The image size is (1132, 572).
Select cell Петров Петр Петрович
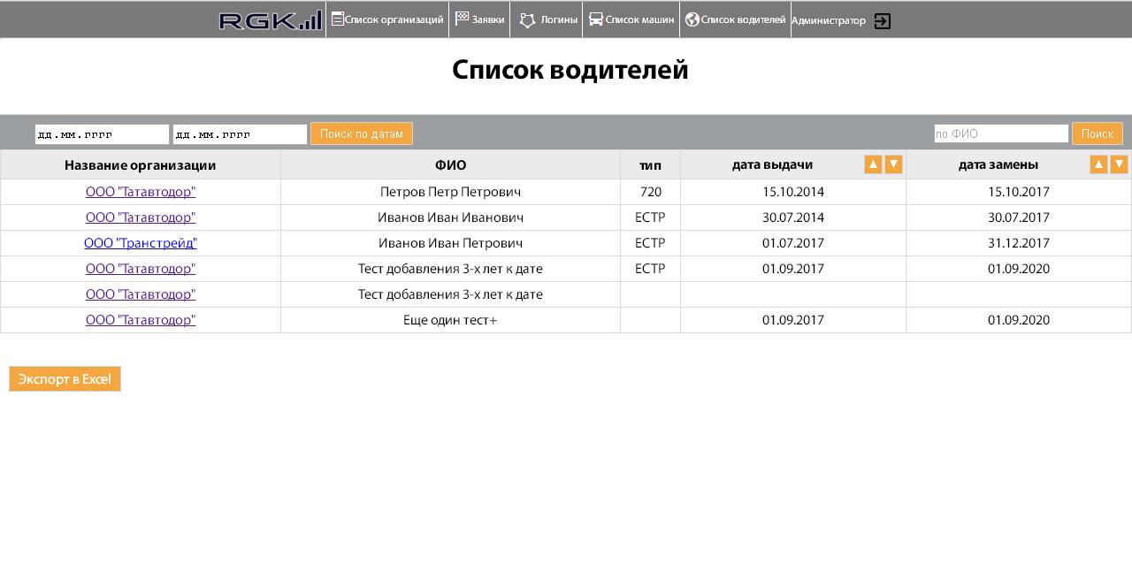click(450, 192)
